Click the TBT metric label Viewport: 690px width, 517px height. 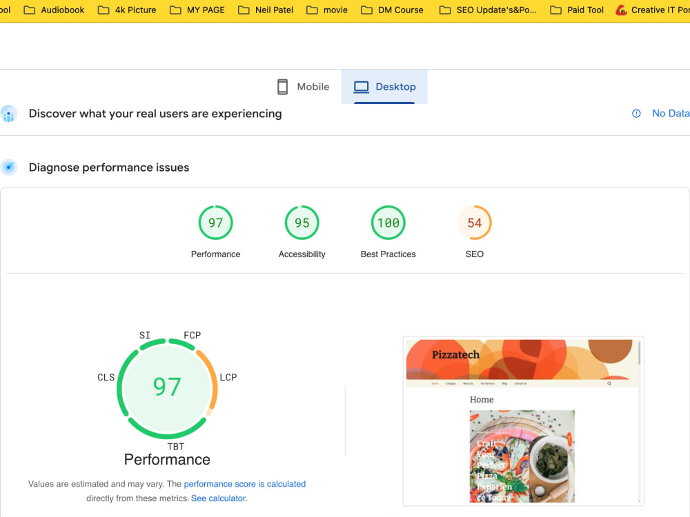175,447
